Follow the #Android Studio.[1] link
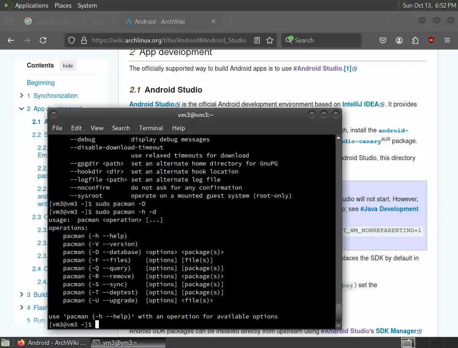Image resolution: width=458 pixels, height=348 pixels. [325, 68]
